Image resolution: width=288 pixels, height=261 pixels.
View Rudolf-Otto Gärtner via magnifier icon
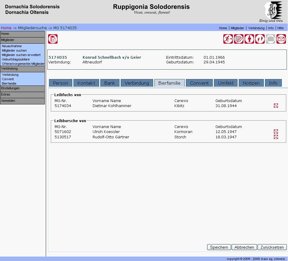(x=276, y=137)
